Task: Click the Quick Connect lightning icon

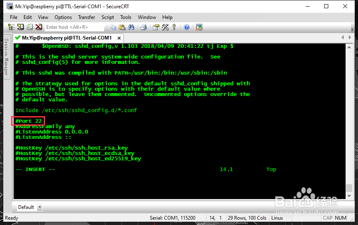Action: pyautogui.click(x=21, y=27)
